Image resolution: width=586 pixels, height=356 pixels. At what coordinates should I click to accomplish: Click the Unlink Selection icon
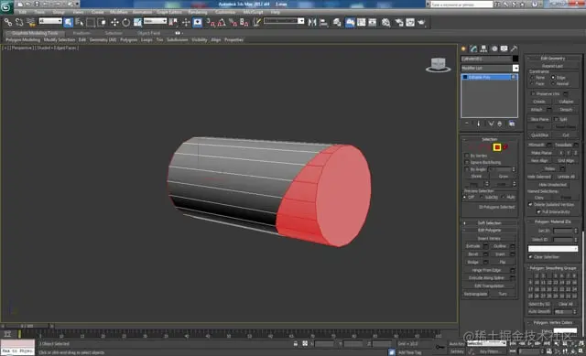pyautogui.click(x=19, y=22)
